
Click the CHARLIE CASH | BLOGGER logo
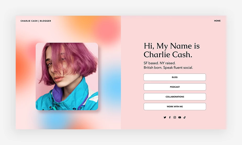pyautogui.click(x=36, y=21)
